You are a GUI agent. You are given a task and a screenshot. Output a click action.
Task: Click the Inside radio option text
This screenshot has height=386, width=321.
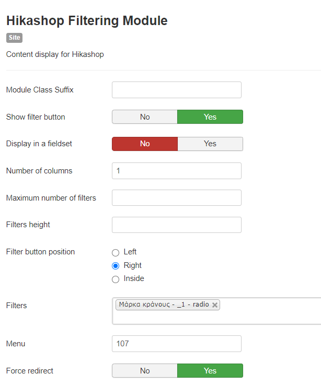pos(134,278)
